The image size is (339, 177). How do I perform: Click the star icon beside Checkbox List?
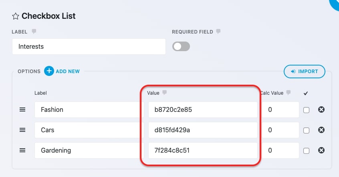pyautogui.click(x=15, y=16)
